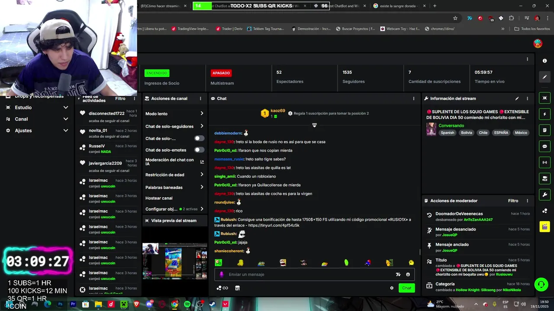Screen dimensions: 554x311
Task: Open the user profile avatar at top right
Action: tap(538, 43)
